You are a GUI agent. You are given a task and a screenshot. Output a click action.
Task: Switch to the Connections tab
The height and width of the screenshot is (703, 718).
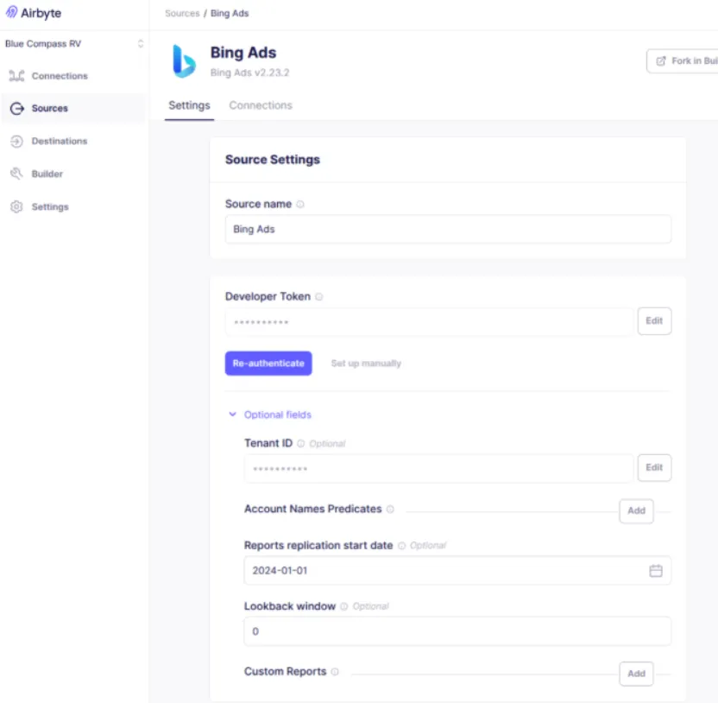click(x=260, y=105)
